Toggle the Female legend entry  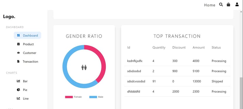[x=73, y=97]
